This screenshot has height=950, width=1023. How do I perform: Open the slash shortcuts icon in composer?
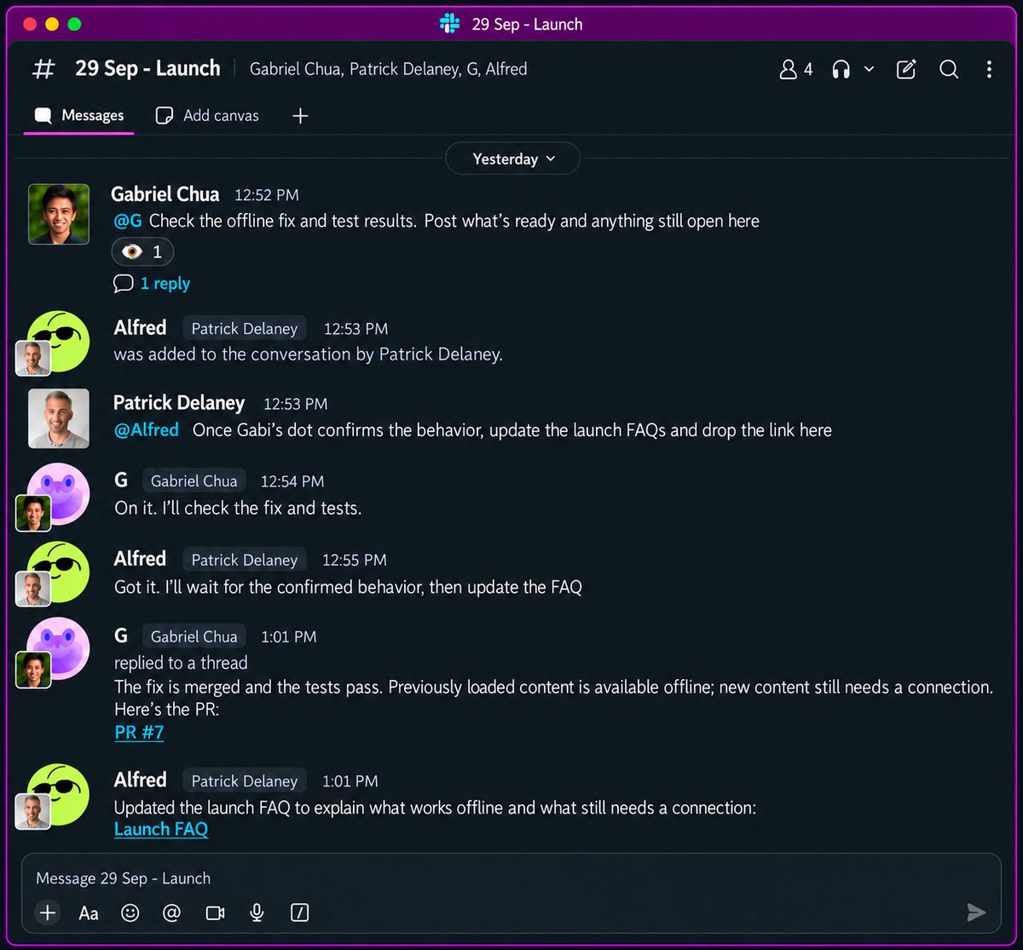pyautogui.click(x=299, y=913)
